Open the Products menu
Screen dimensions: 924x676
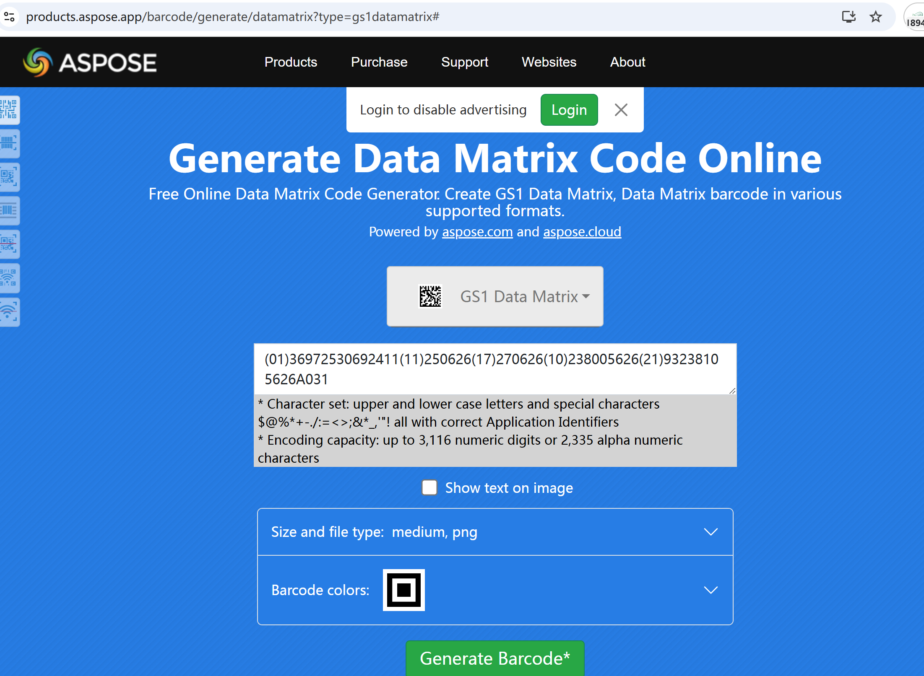[x=291, y=62]
